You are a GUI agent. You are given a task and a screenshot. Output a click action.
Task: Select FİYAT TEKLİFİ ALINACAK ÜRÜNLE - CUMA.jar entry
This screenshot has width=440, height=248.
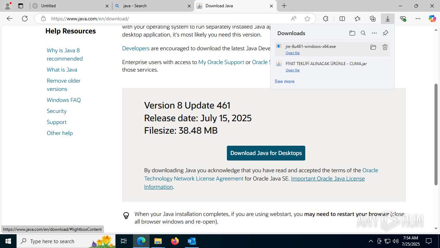[x=332, y=66]
